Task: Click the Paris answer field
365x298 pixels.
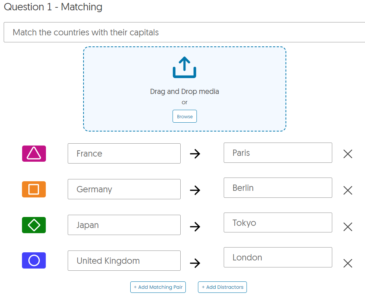Action: click(x=278, y=153)
